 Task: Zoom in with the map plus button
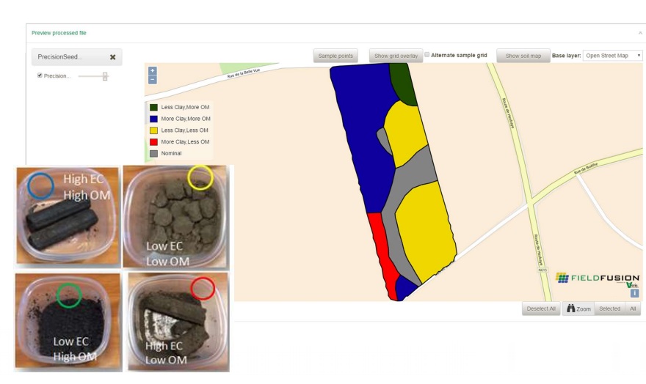click(153, 70)
